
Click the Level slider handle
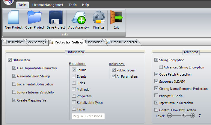[x=185, y=115]
